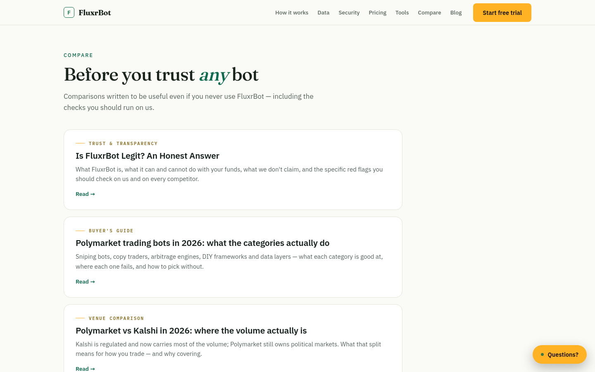Open the FluxrBot home wordmark
Image resolution: width=595 pixels, height=372 pixels.
pos(95,12)
